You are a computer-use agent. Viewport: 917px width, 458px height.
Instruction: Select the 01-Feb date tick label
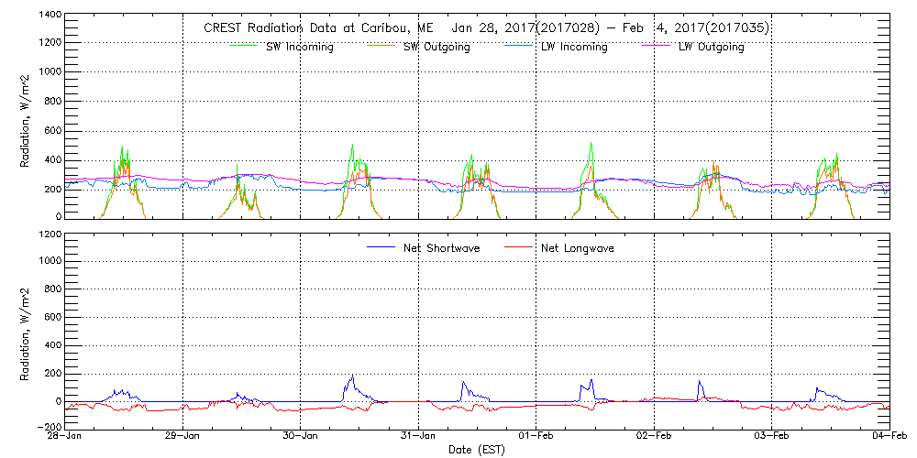point(536,436)
